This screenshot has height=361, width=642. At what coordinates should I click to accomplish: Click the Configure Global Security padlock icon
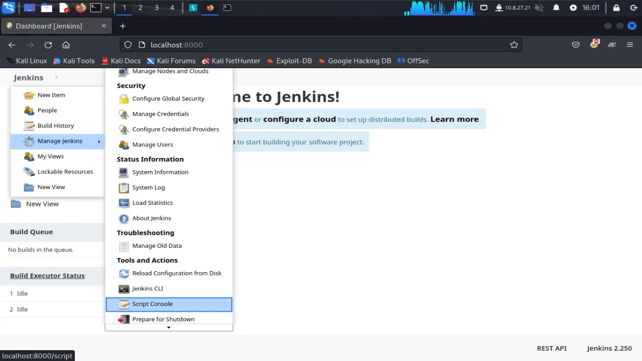(x=124, y=99)
